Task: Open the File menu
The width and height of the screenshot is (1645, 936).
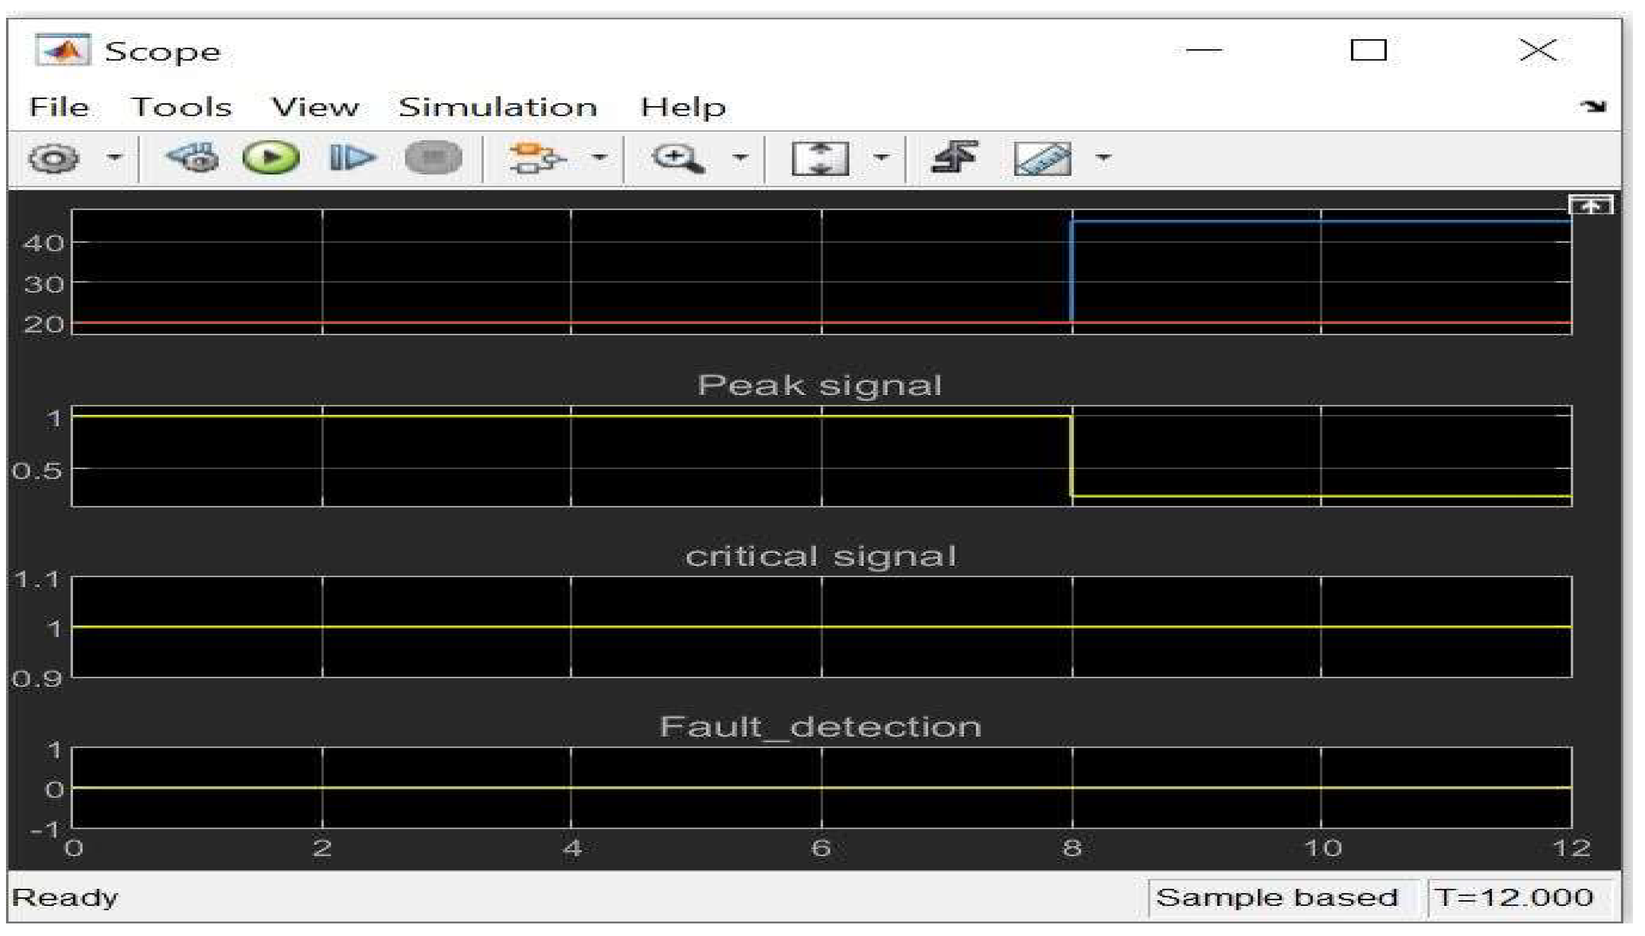Action: coord(58,107)
